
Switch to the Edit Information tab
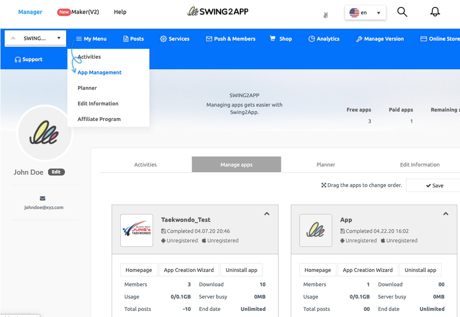point(420,165)
